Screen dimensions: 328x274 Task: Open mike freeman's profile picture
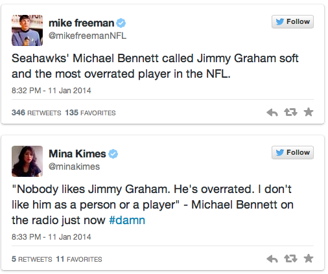coord(27,30)
